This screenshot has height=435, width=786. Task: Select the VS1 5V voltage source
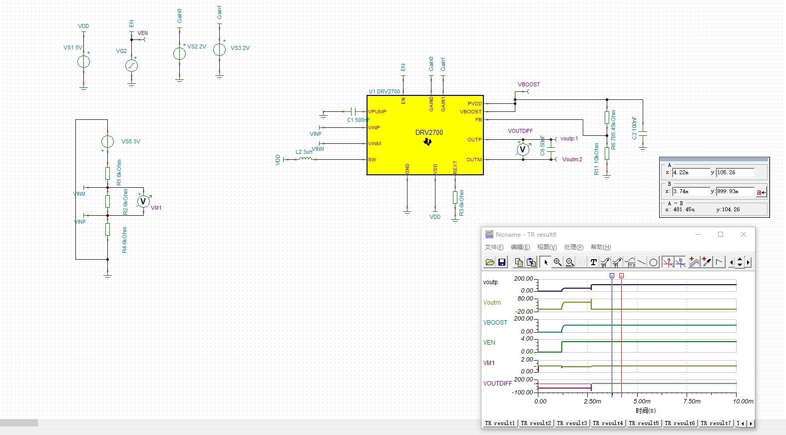pos(83,61)
